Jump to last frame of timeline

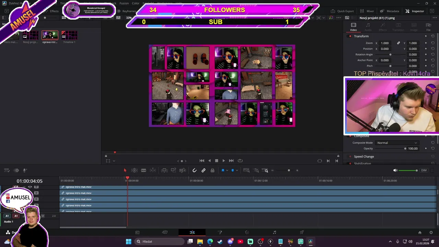click(x=231, y=161)
